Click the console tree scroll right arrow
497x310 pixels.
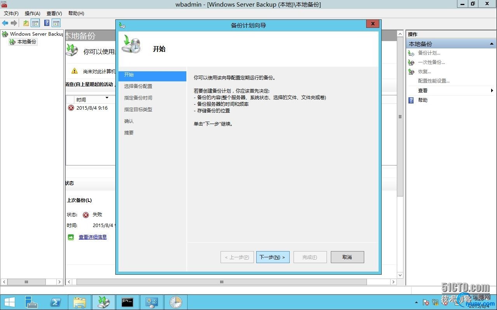tap(59, 282)
